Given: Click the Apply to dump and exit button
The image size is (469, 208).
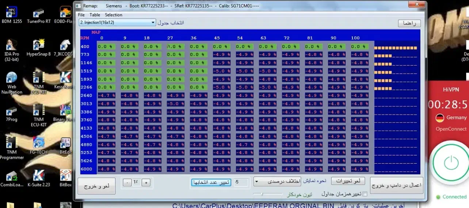Looking at the screenshot, I should coord(396,185).
